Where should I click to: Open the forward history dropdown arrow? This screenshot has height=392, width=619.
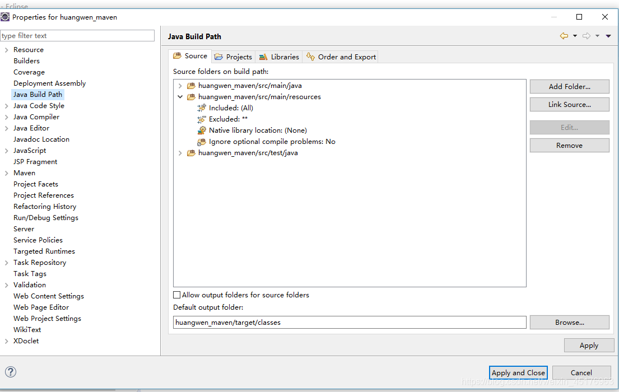coord(597,36)
